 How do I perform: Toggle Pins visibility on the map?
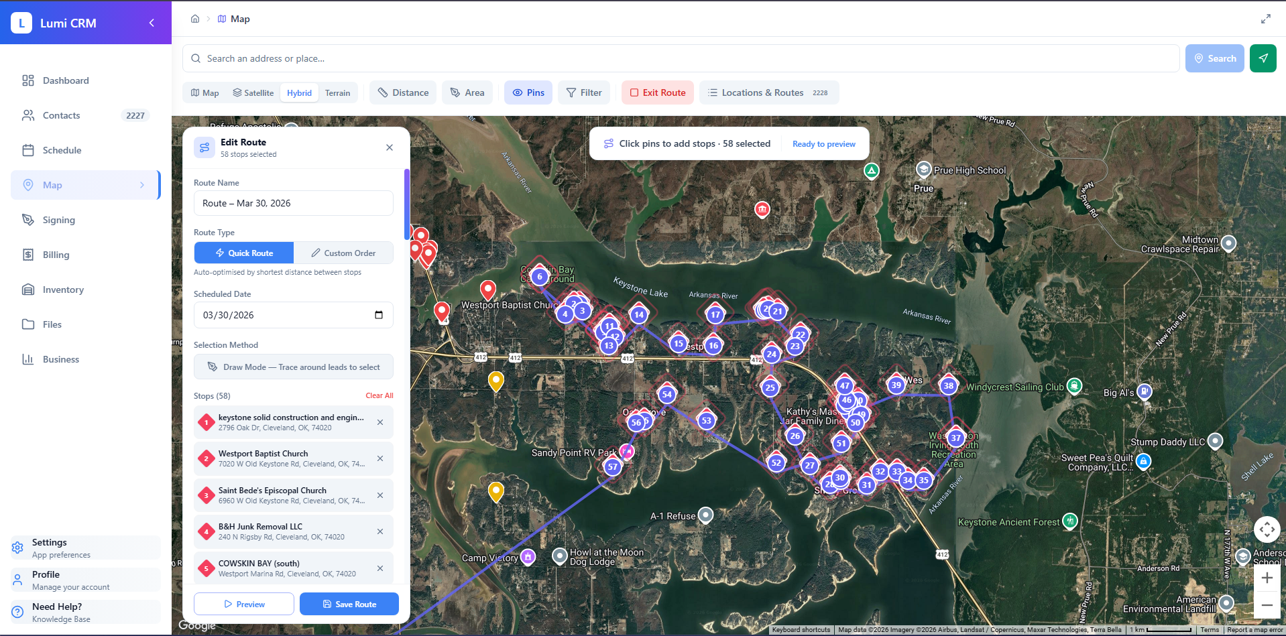tap(528, 92)
